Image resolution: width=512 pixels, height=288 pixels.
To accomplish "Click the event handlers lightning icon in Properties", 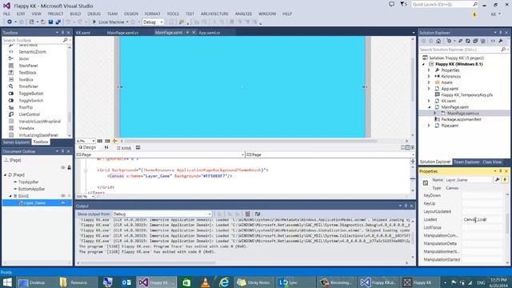I will click(505, 180).
